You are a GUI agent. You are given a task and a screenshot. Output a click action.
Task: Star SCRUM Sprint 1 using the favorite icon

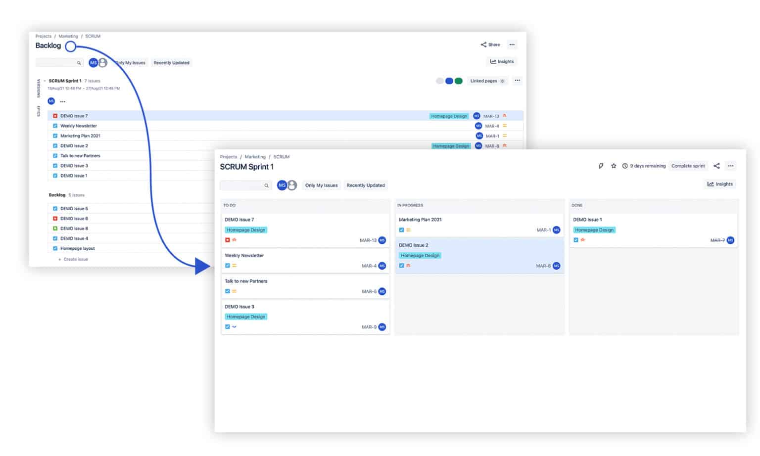pos(614,166)
